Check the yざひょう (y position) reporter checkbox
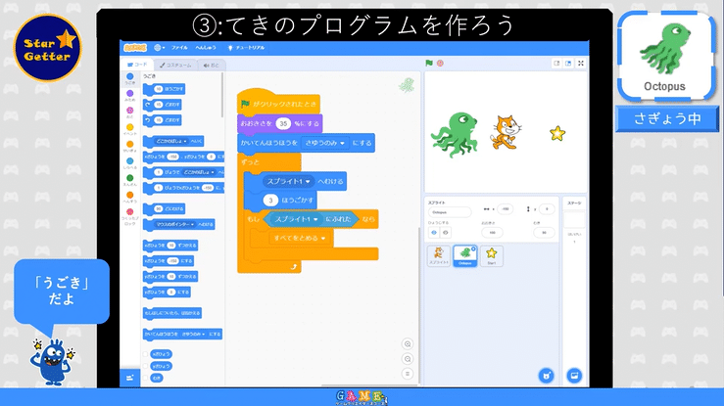 145,366
